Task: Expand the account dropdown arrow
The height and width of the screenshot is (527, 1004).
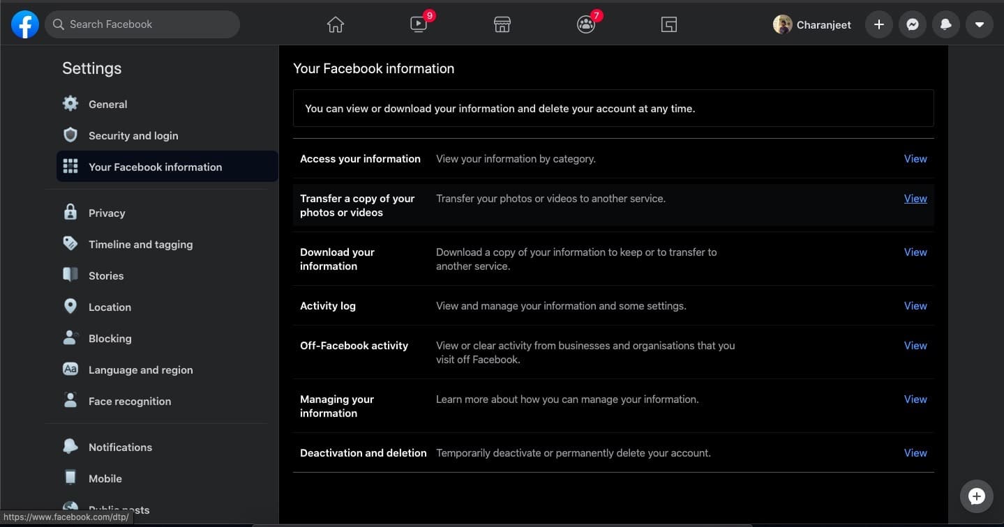Action: click(979, 25)
